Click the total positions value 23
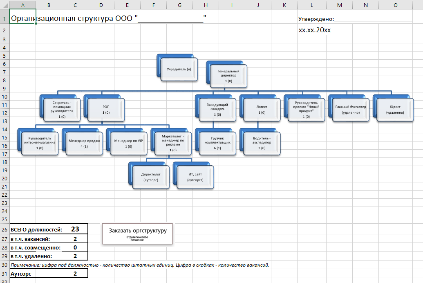 [x=75, y=229]
